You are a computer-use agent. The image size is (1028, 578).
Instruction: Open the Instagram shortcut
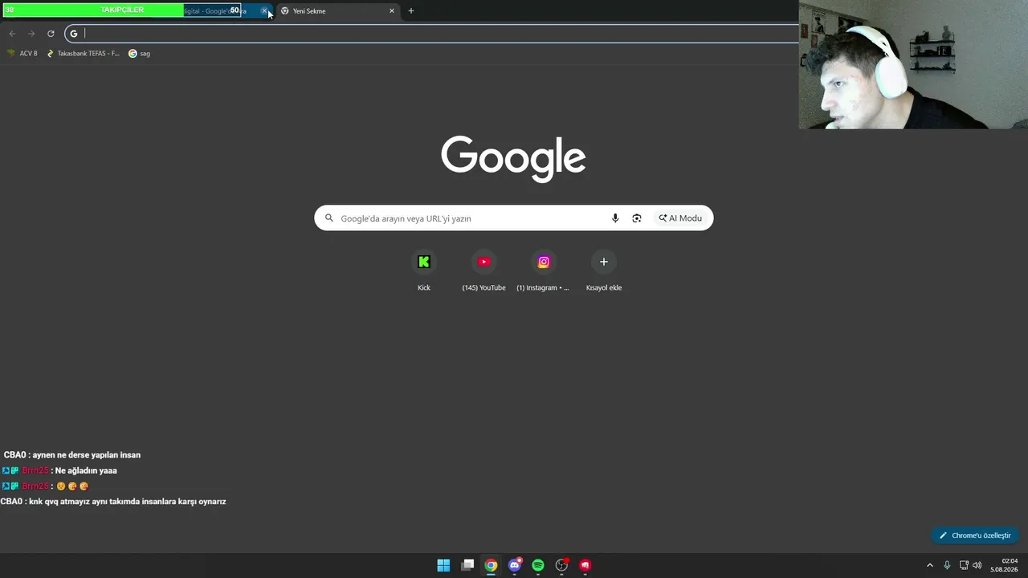click(x=544, y=271)
